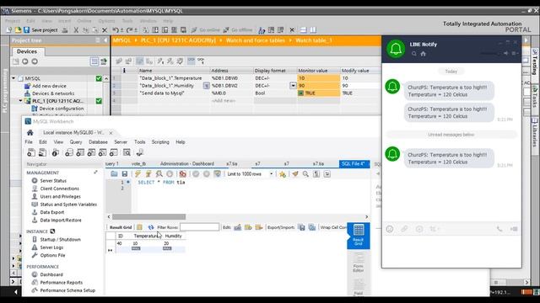Click the Filter Rows input field

pyautogui.click(x=199, y=227)
